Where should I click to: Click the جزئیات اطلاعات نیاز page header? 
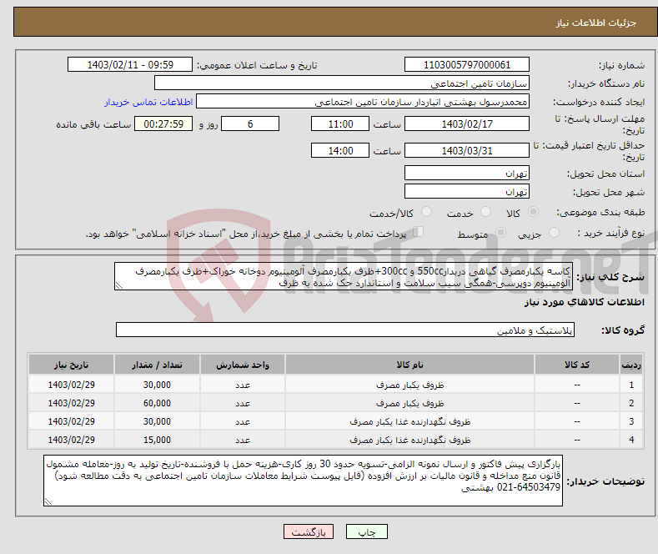(x=596, y=23)
